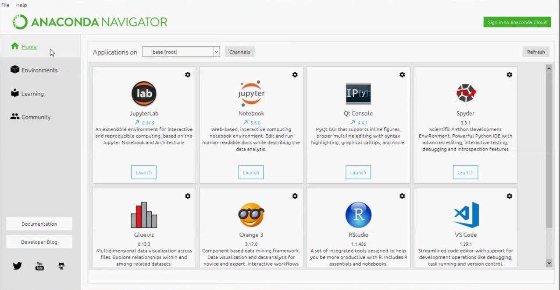The image size is (560, 290).
Task: Click the "Applications on" label
Action: click(x=115, y=52)
